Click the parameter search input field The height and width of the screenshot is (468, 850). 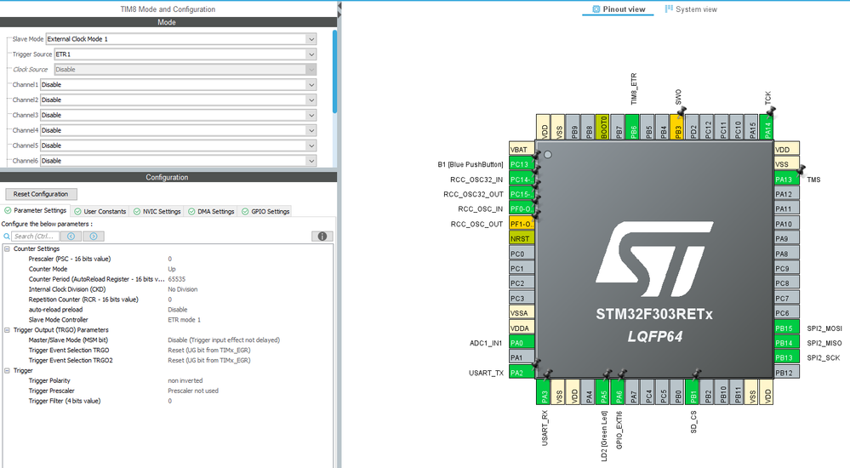tap(34, 237)
